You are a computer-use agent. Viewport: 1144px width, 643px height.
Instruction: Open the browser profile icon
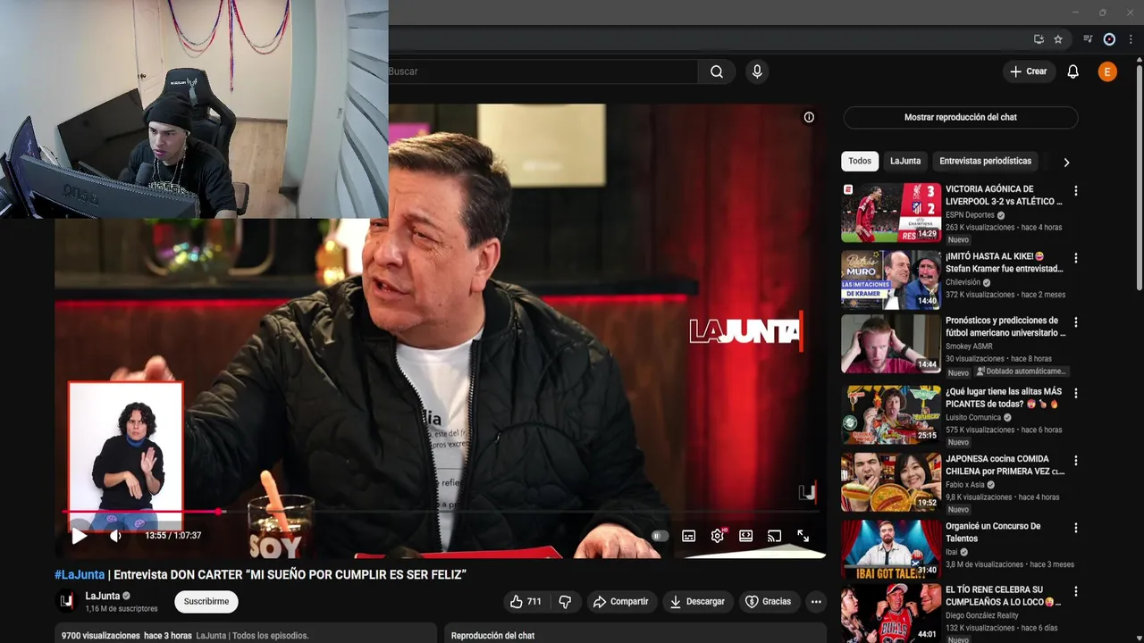pyautogui.click(x=1109, y=39)
